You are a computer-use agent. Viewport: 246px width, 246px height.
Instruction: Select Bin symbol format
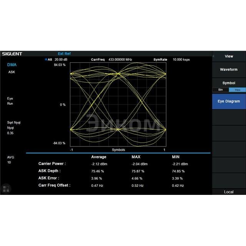tap(220, 90)
